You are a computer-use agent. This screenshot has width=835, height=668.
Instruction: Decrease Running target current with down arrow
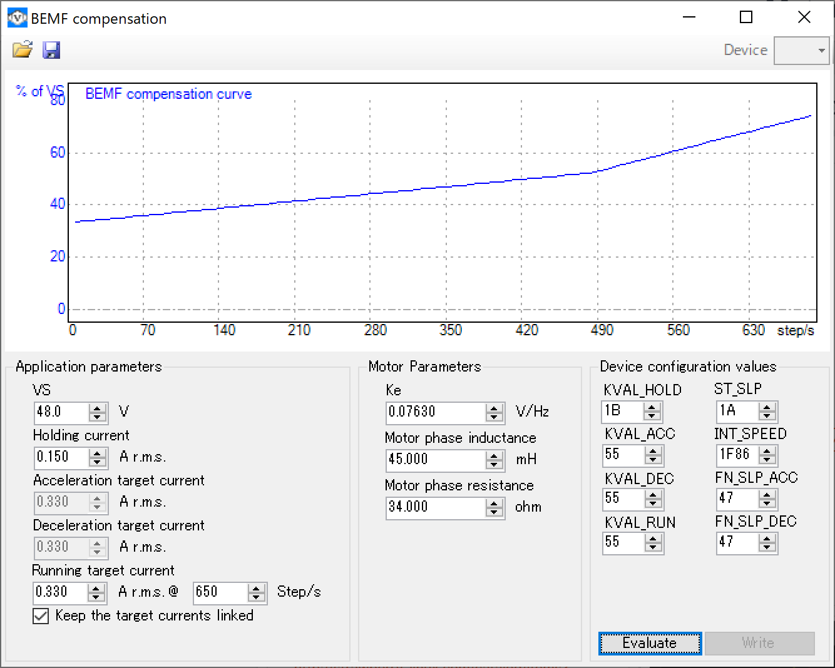97,597
